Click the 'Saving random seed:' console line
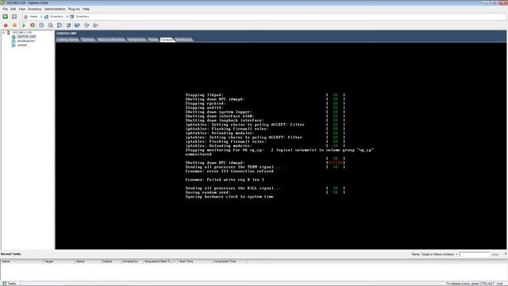The image size is (508, 286). coord(208,192)
